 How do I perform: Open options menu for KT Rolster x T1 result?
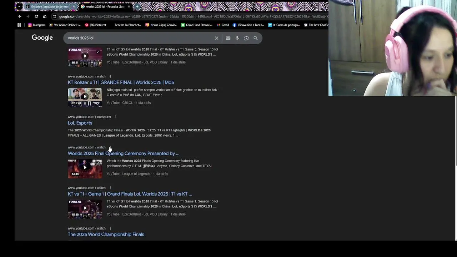coord(110,76)
